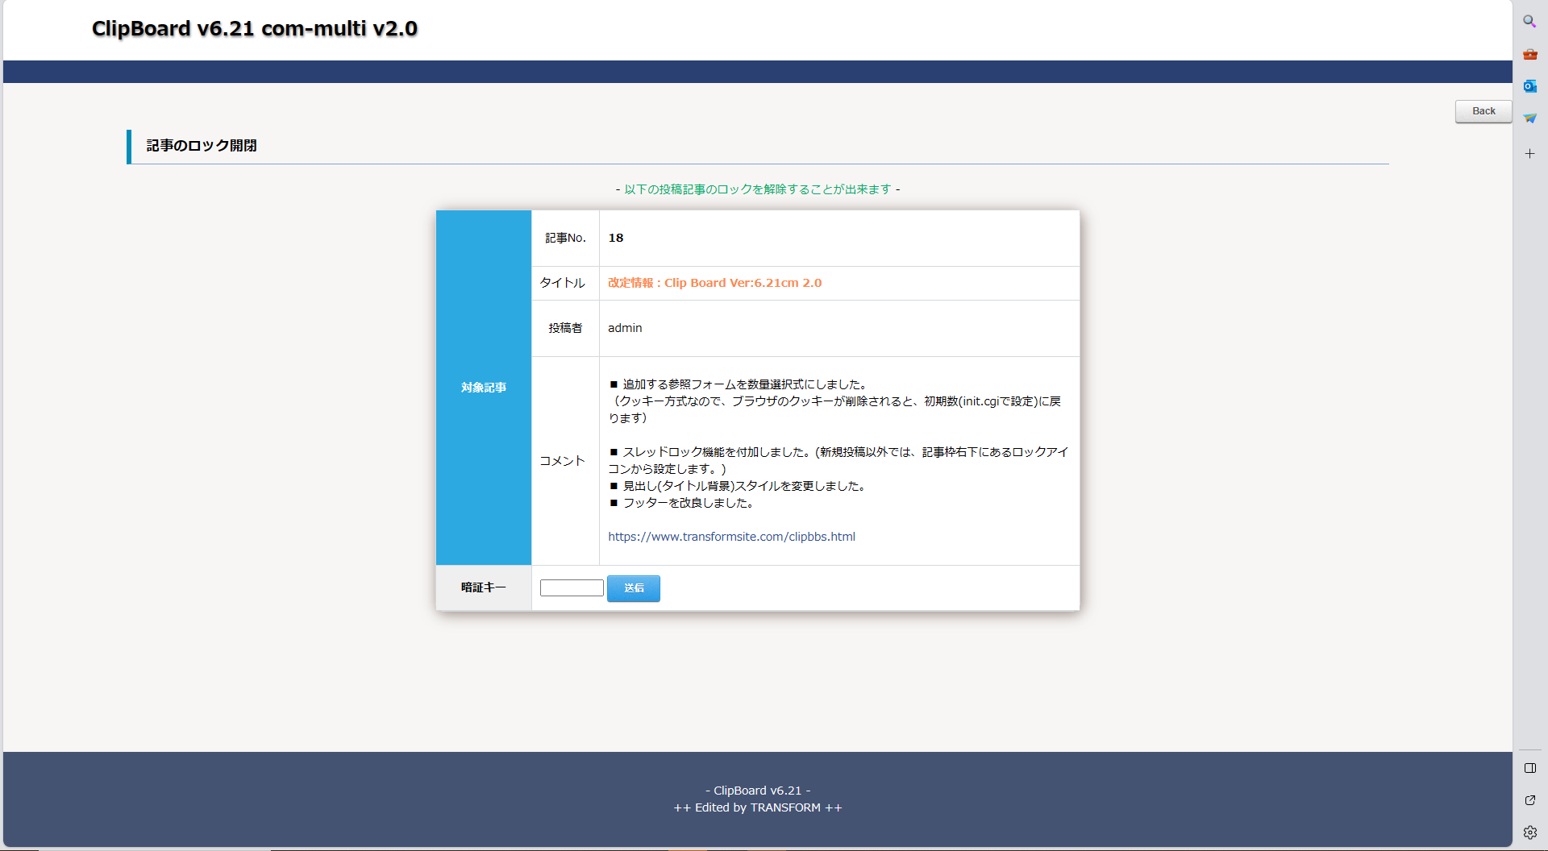Click the blue 対象記事 label cell

pyautogui.click(x=484, y=388)
